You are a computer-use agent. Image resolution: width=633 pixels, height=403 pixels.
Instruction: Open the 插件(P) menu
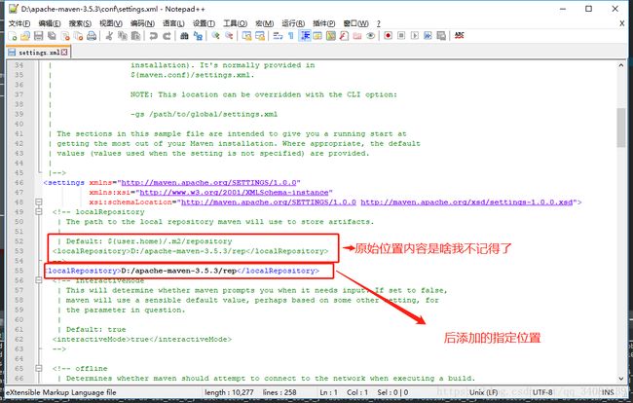coord(324,23)
